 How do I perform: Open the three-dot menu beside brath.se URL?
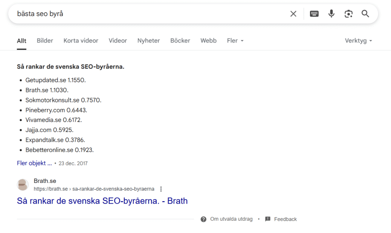(x=161, y=189)
